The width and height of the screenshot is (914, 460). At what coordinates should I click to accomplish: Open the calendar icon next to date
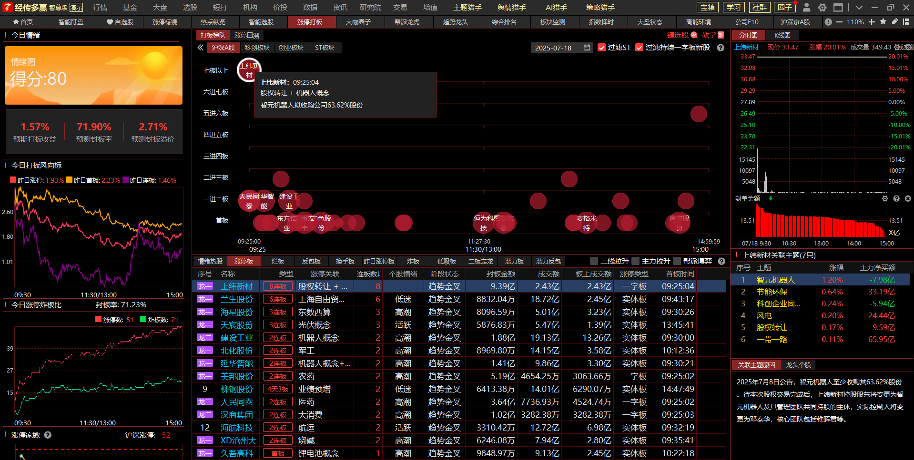coord(587,48)
